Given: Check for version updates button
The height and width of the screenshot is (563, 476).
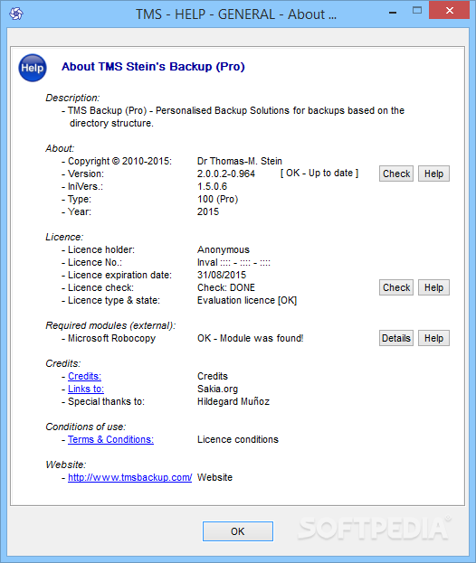Looking at the screenshot, I should point(396,174).
